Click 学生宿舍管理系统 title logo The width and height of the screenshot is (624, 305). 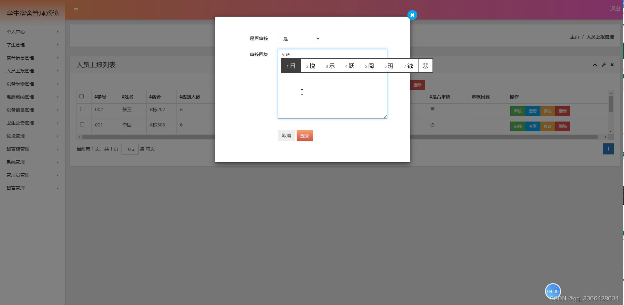tap(33, 13)
